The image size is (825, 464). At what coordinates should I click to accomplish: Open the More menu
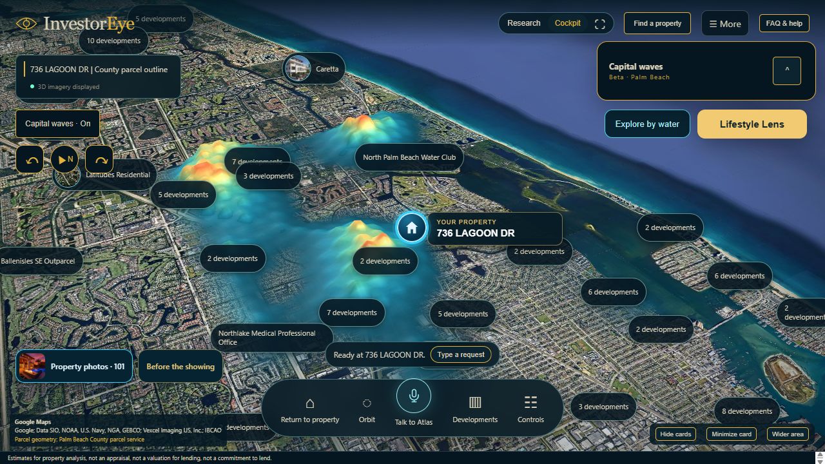pos(725,24)
